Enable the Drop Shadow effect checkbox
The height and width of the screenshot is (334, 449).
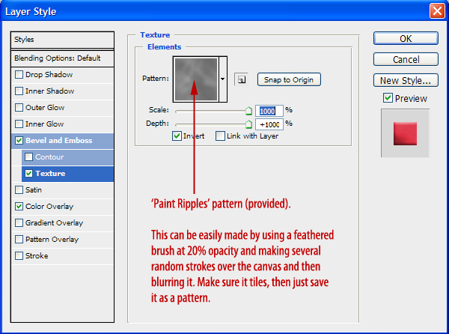click(x=19, y=75)
